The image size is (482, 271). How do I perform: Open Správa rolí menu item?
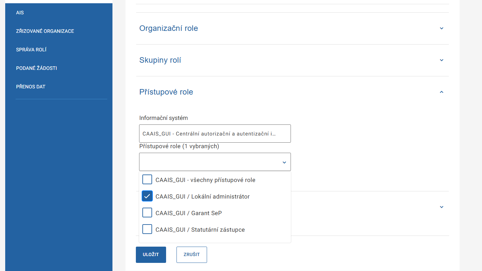[x=31, y=50]
